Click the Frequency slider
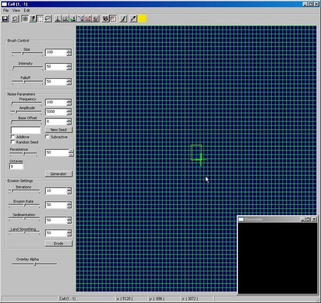The image size is (321, 303). click(x=26, y=103)
